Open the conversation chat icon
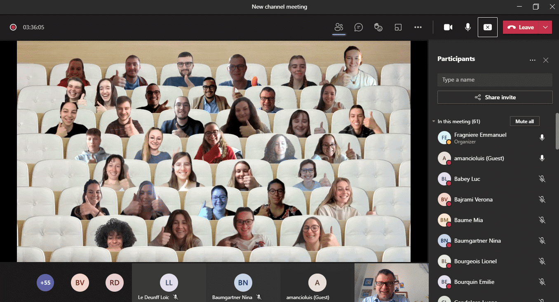This screenshot has width=559, height=302. (359, 27)
